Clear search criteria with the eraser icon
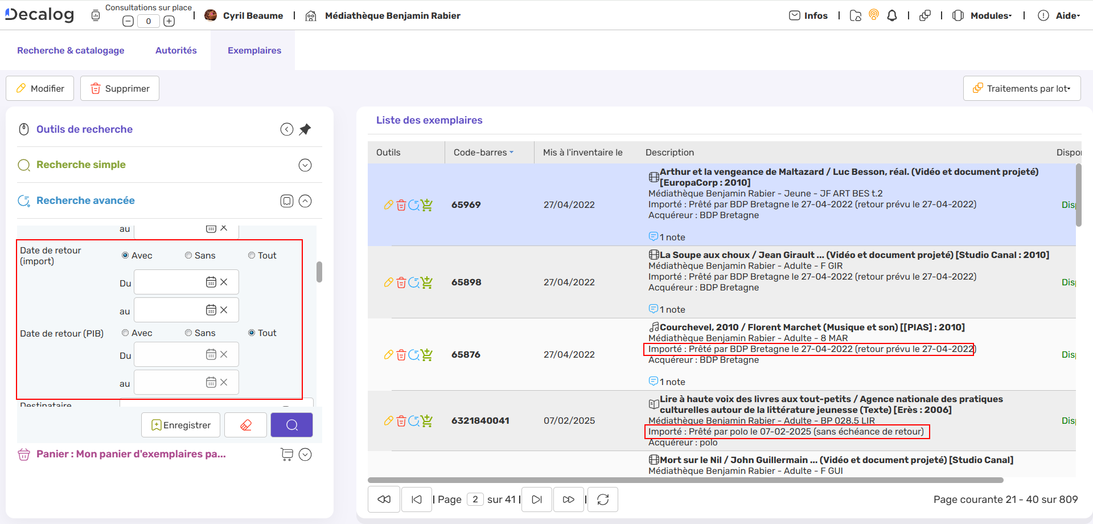Image resolution: width=1093 pixels, height=524 pixels. click(245, 424)
